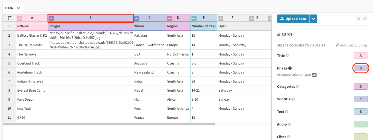Click the help icon beside Image
373x140 pixels.
coord(290,68)
